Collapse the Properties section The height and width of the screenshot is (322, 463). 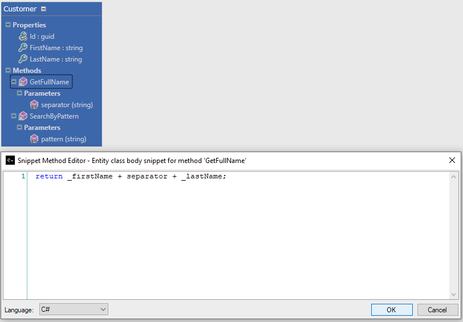click(8, 25)
